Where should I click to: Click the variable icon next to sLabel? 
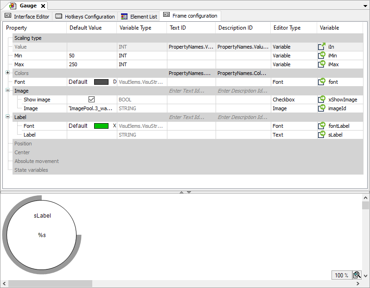coord(322,135)
